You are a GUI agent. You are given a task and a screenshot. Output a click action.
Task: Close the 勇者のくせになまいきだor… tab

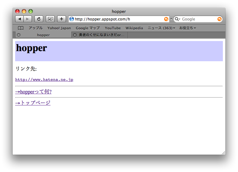pyautogui.click(x=75, y=35)
